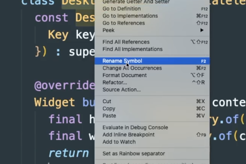Open Source Action... entry
246x164 pixels.
pos(152,90)
